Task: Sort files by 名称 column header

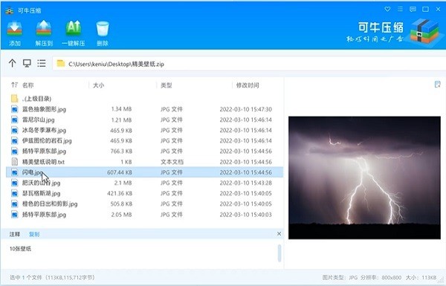Action: (28, 85)
